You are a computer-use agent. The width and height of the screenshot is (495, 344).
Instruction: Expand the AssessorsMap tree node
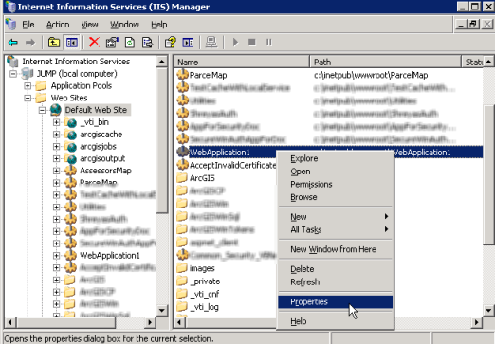click(56, 171)
